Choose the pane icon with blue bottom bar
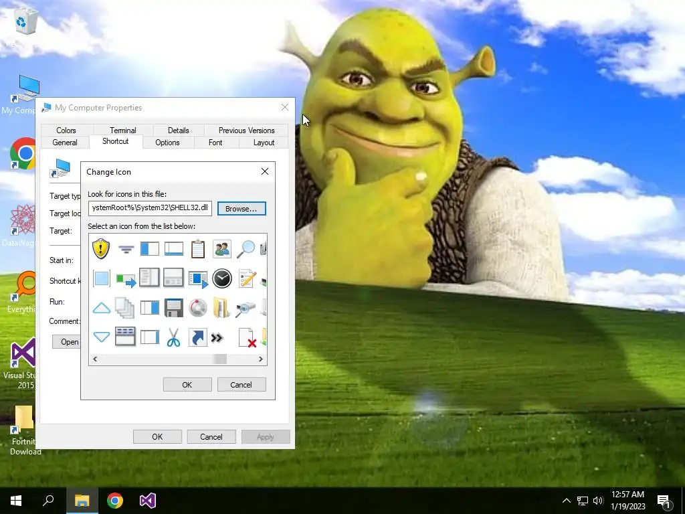This screenshot has height=514, width=685. (x=173, y=249)
